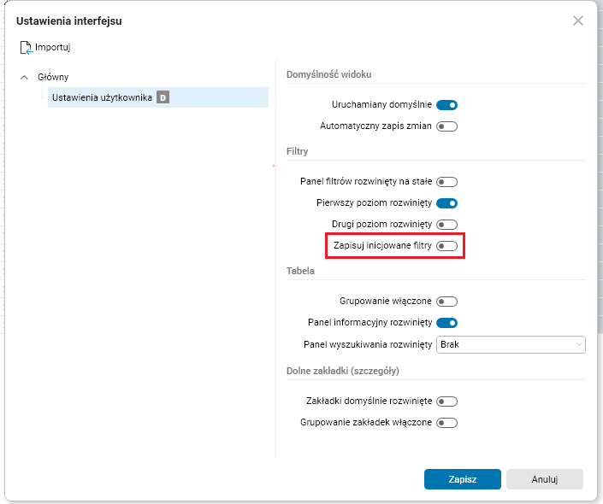Click the dropdown arrow next to Brak

pos(579,345)
